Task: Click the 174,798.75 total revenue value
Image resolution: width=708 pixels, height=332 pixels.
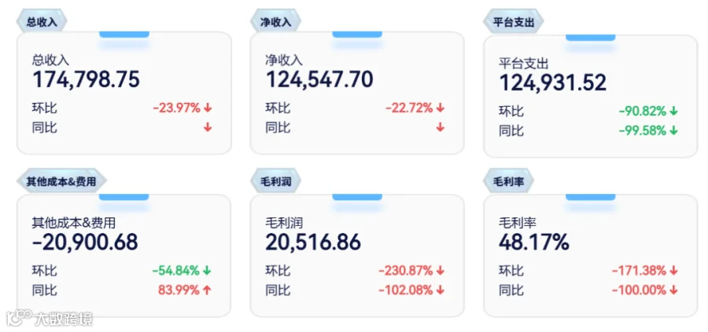Action: click(87, 79)
